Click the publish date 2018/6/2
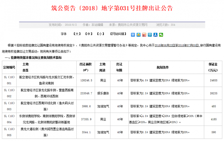 pos(71,25)
